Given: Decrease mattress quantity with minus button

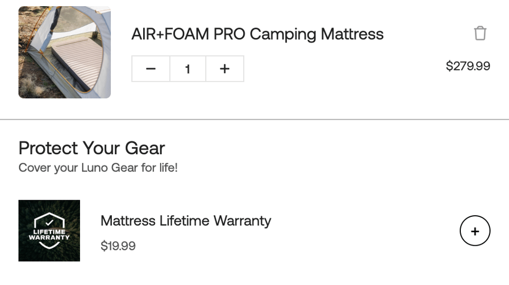Looking at the screenshot, I should (x=150, y=69).
